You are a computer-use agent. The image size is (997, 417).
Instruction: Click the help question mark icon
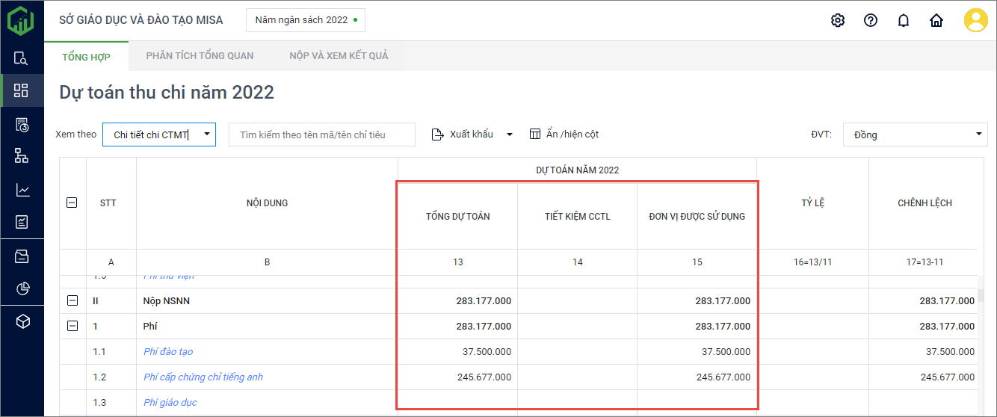pyautogui.click(x=871, y=20)
